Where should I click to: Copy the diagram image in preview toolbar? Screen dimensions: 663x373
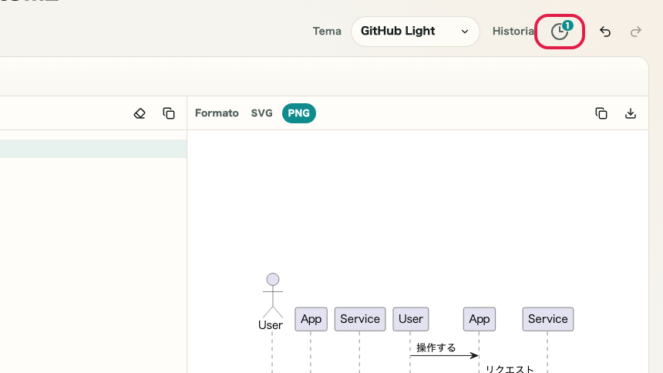[601, 113]
